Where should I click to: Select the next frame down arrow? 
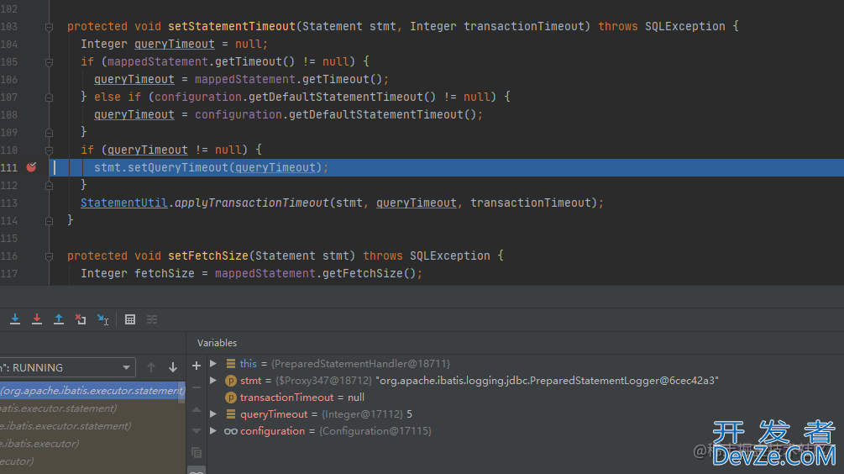coord(173,367)
